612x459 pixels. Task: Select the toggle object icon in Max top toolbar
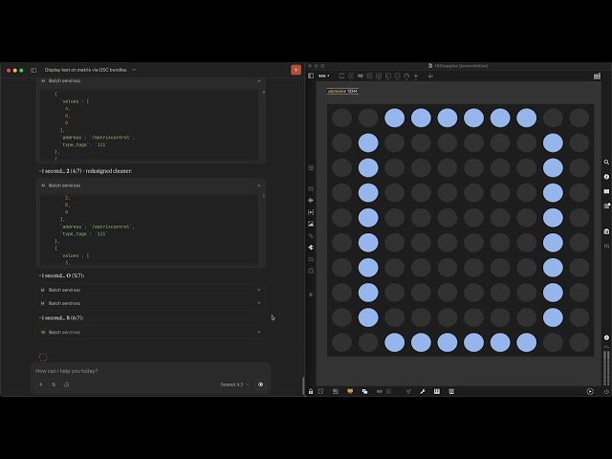click(370, 76)
